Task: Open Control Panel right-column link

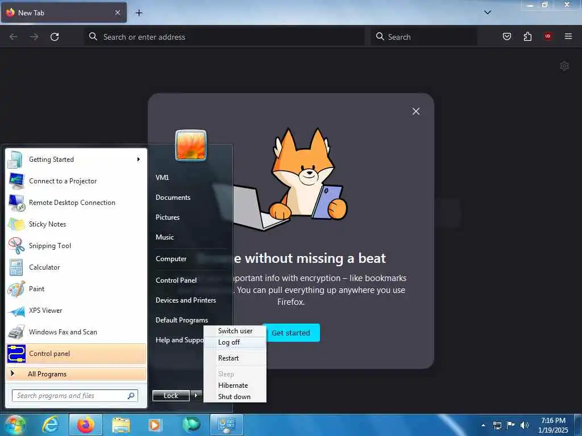Action: tap(176, 280)
